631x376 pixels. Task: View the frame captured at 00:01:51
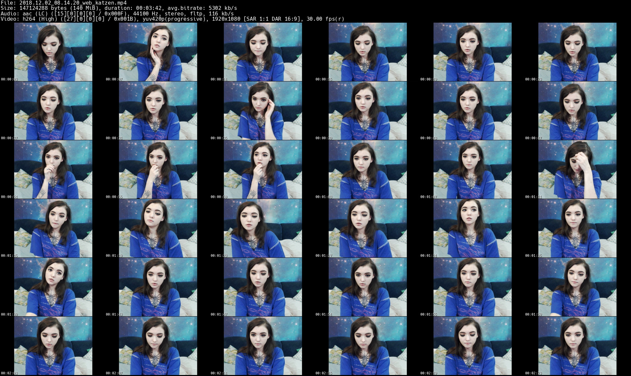coord(368,287)
